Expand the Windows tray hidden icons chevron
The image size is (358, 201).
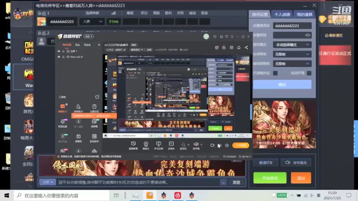[292, 195]
